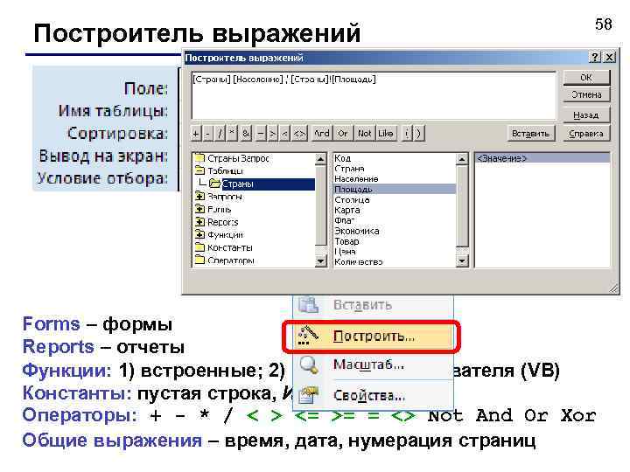The image size is (630, 472).
Task: Insert the Or operator
Action: point(343,134)
